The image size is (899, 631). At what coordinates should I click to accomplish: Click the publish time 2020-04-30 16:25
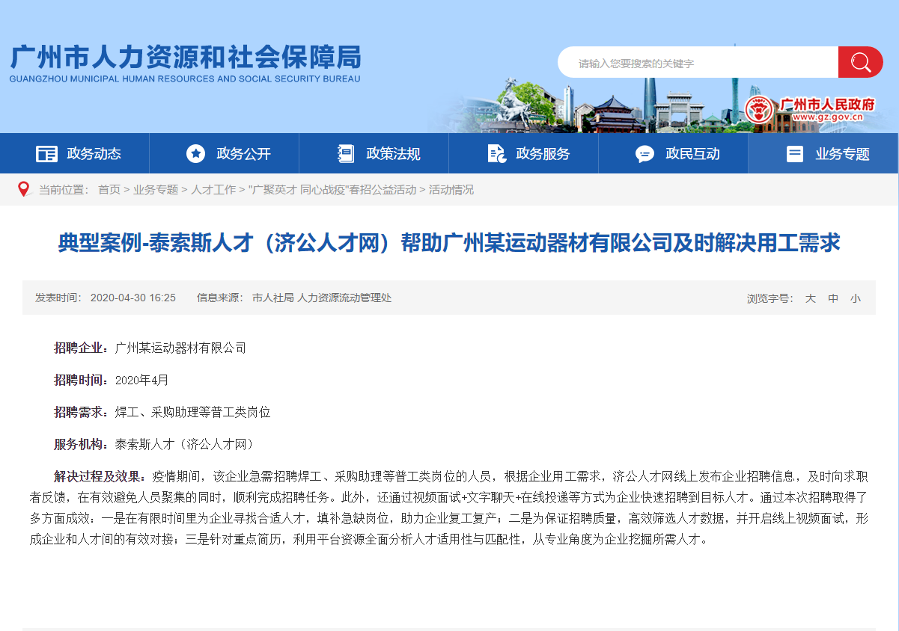pos(133,298)
